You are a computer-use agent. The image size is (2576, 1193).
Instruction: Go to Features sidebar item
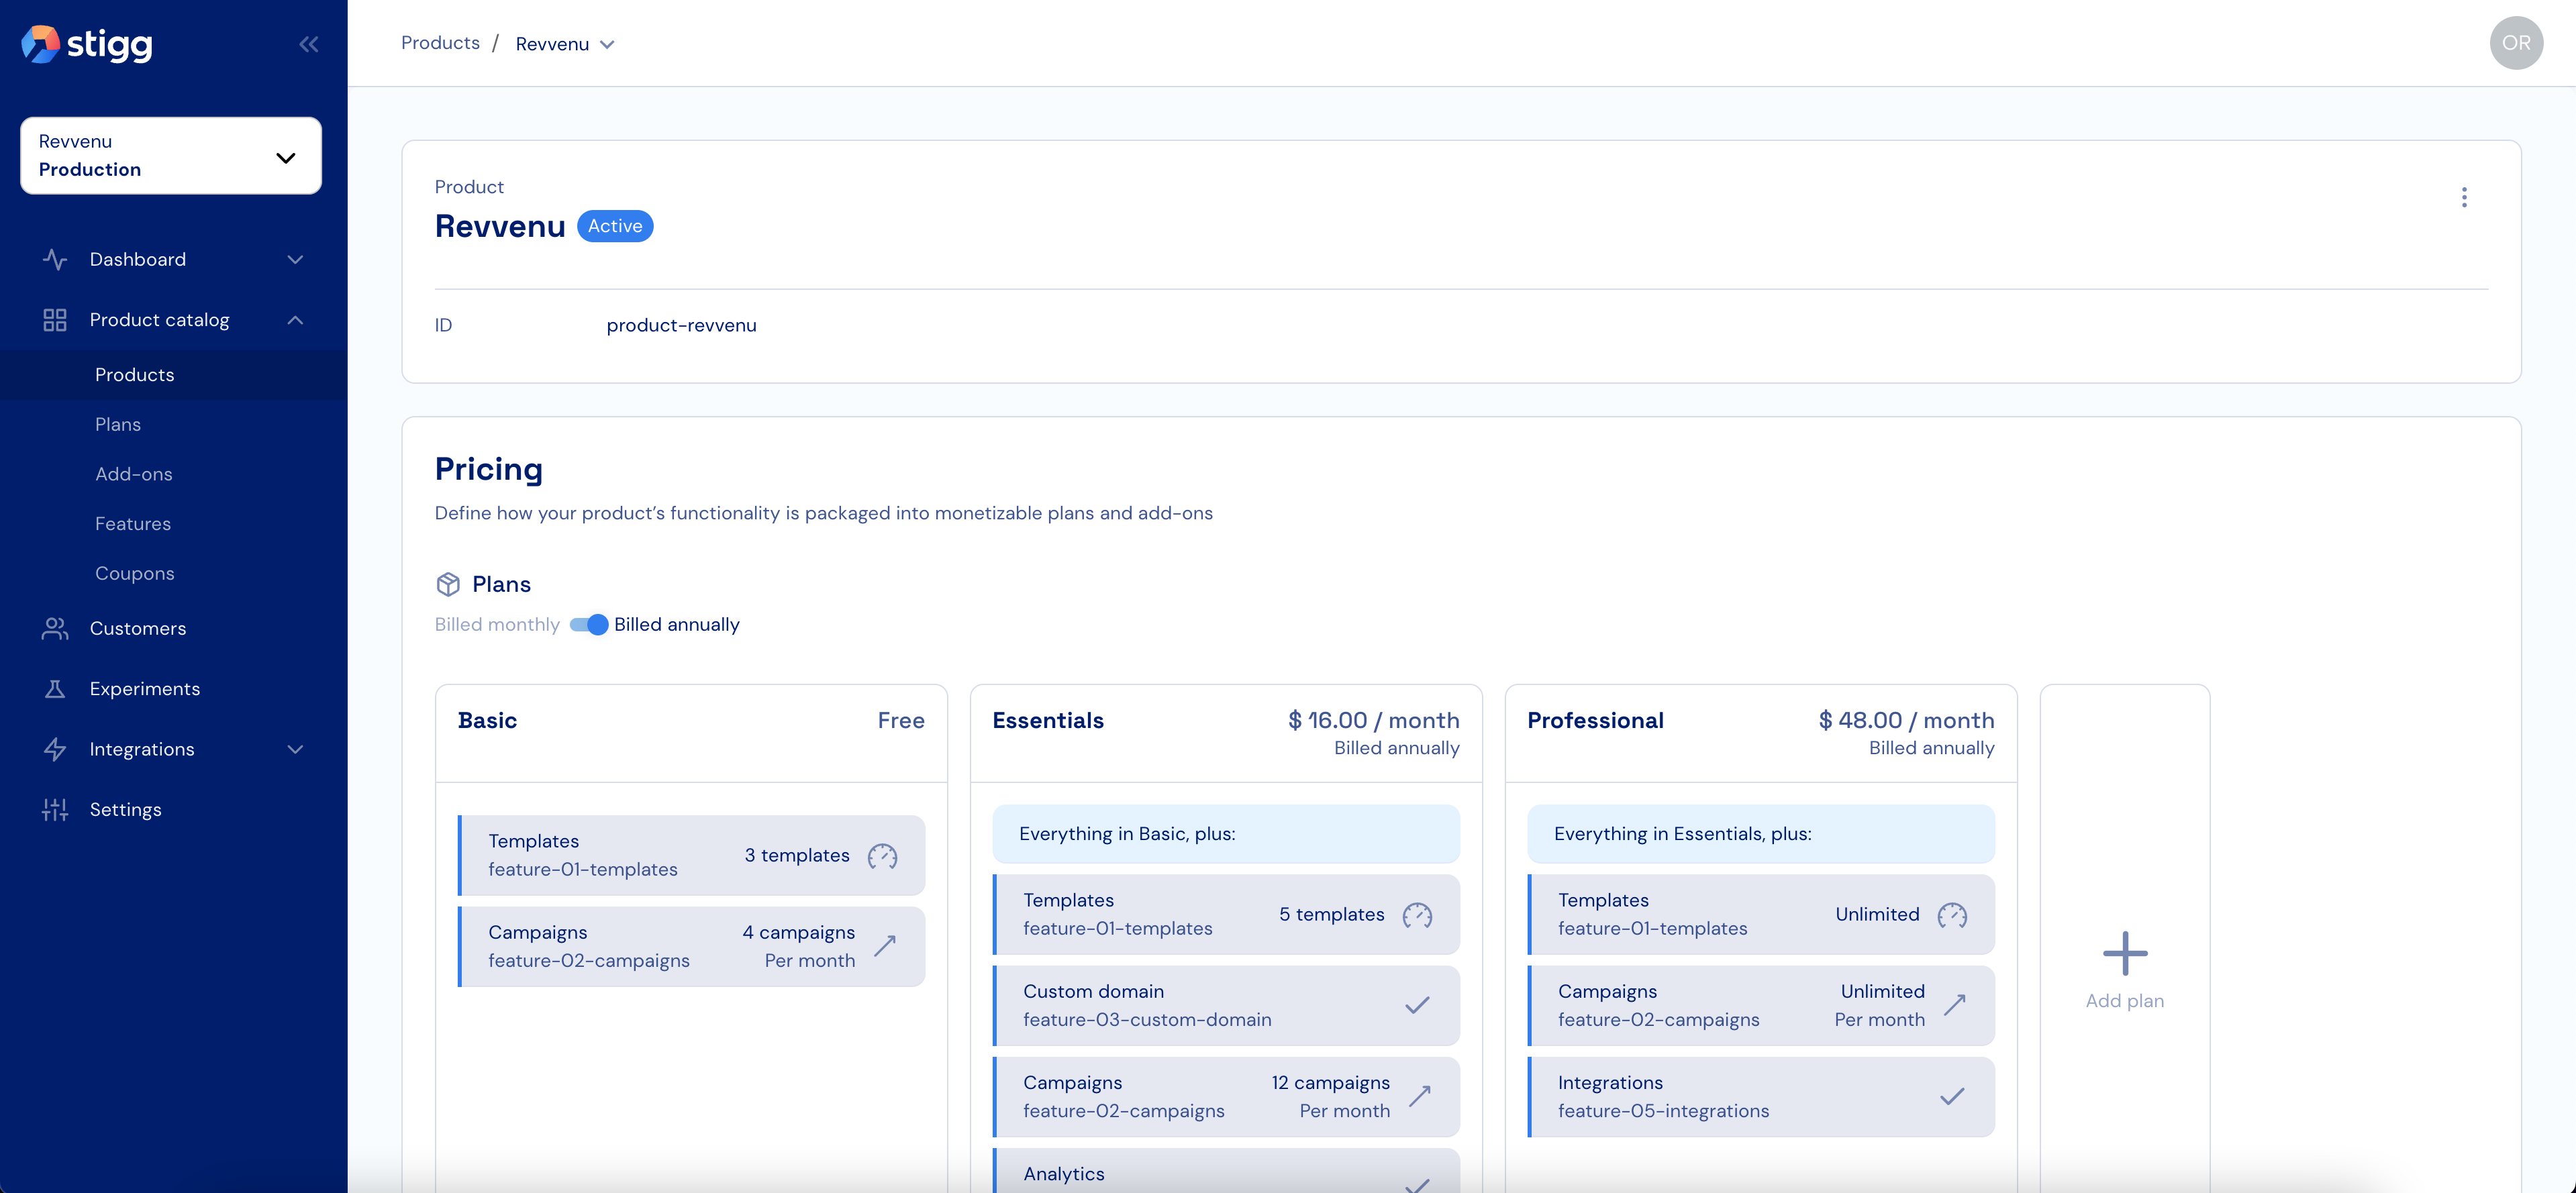tap(133, 524)
